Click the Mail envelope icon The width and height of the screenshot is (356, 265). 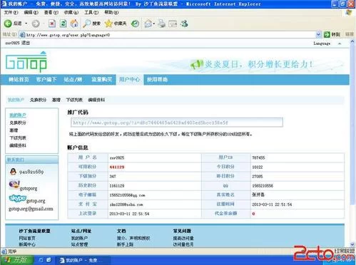148,24
